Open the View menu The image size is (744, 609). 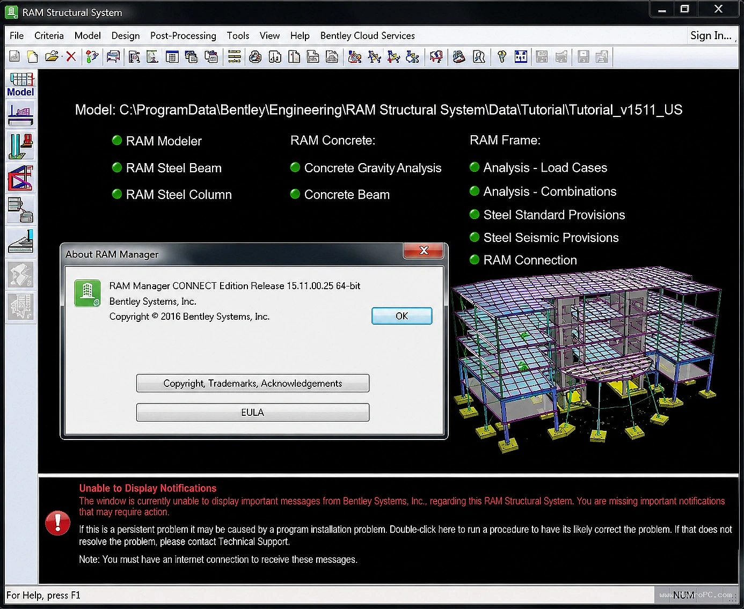coord(269,35)
